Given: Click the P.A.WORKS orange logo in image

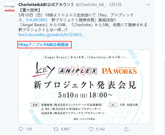Looking at the screenshot, I should coord(119,71).
